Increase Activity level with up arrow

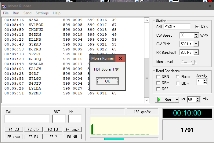click(x=205, y=81)
